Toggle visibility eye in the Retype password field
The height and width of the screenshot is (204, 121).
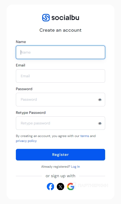[100, 123]
